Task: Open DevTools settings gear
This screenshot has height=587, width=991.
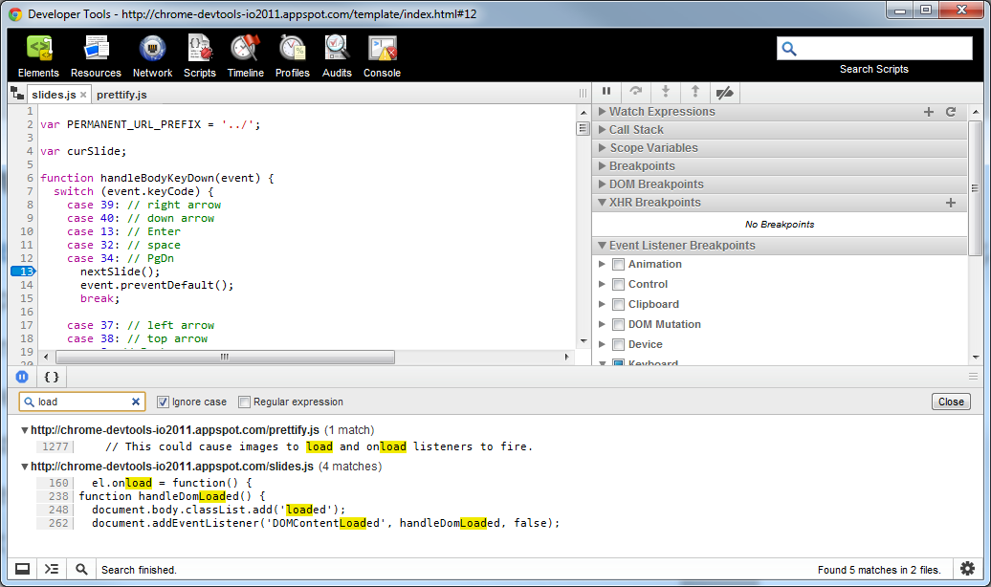Action: pyautogui.click(x=968, y=569)
